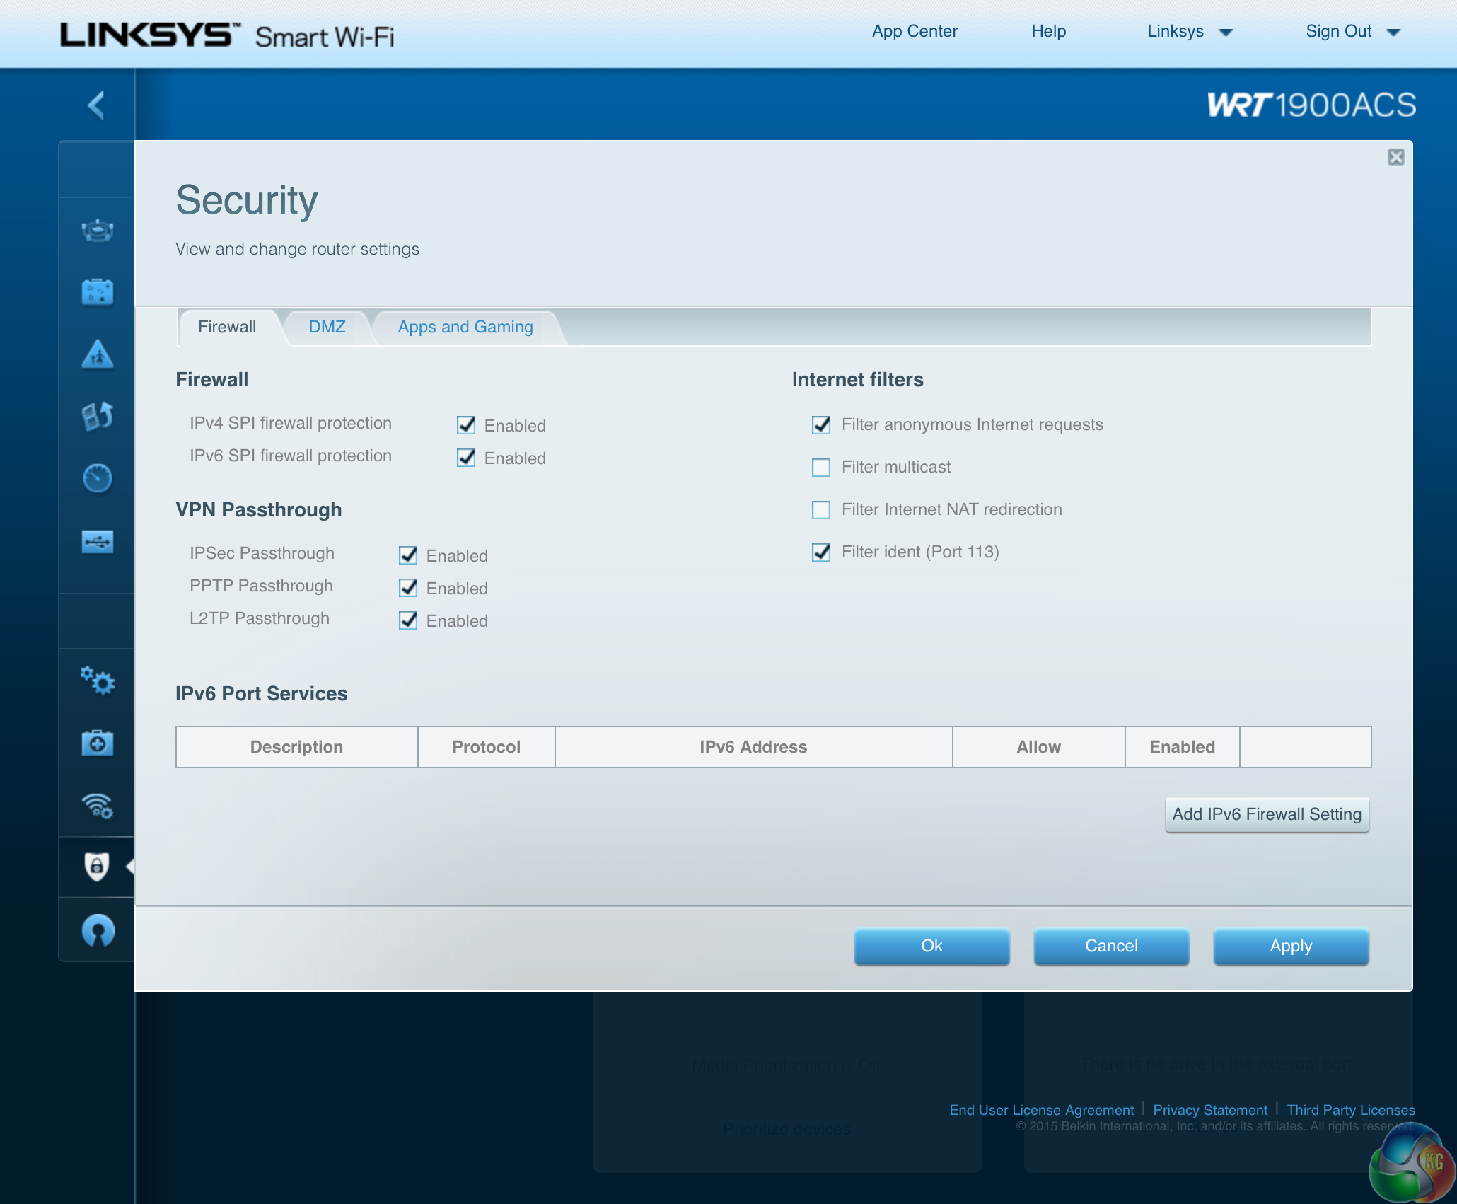Open Media Prioritization sidebar icon
This screenshot has width=1457, height=1204.
click(97, 416)
